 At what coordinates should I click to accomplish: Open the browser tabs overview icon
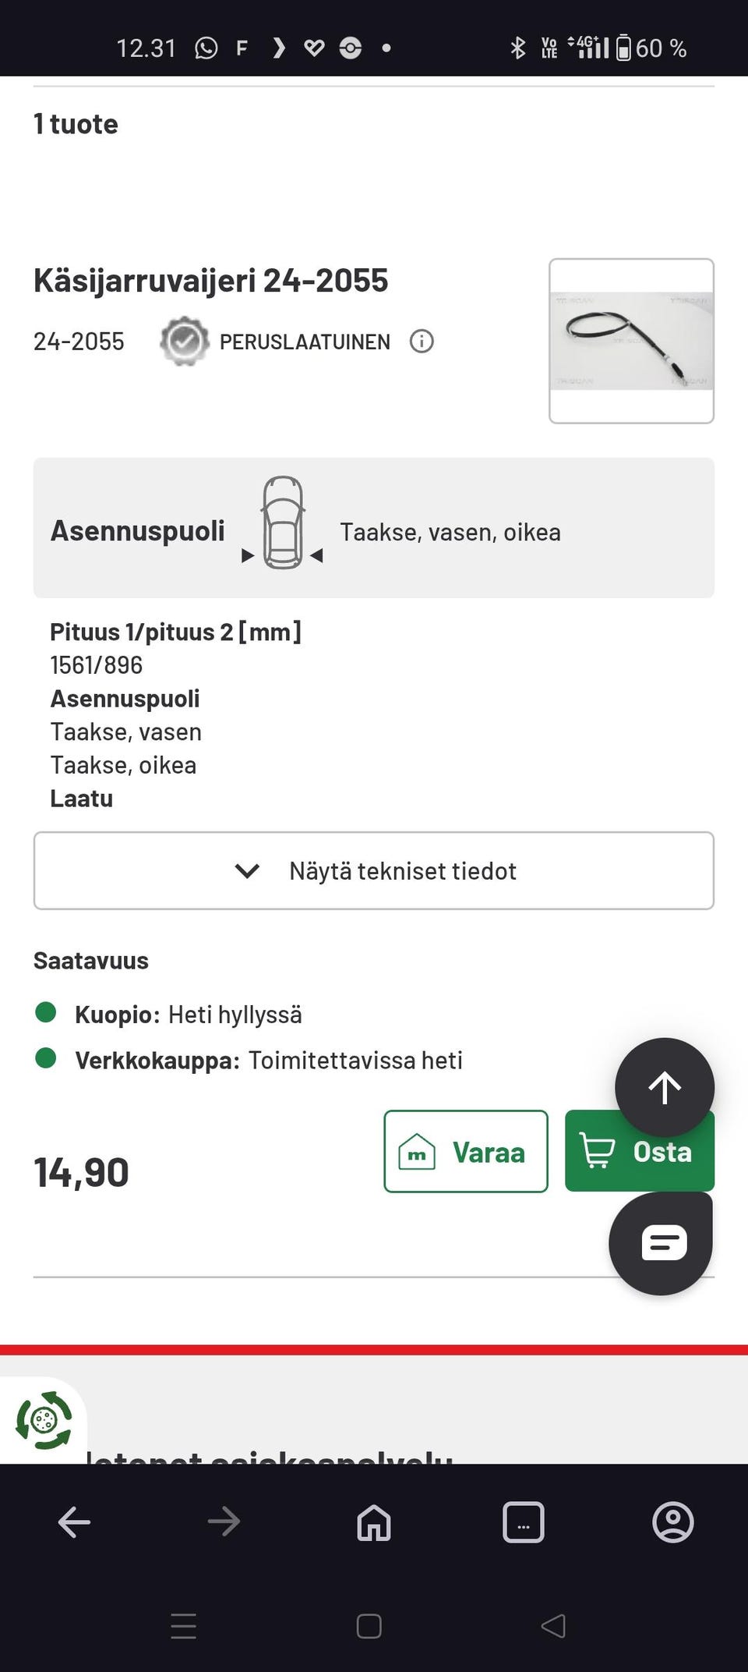pos(523,1521)
